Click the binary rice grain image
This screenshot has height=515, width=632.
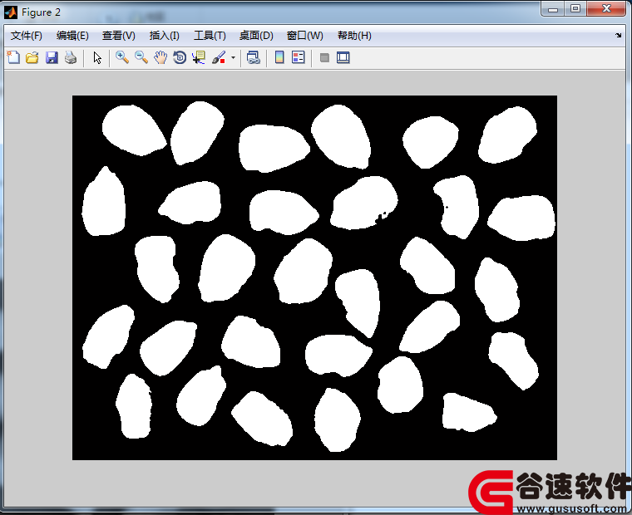pyautogui.click(x=315, y=277)
